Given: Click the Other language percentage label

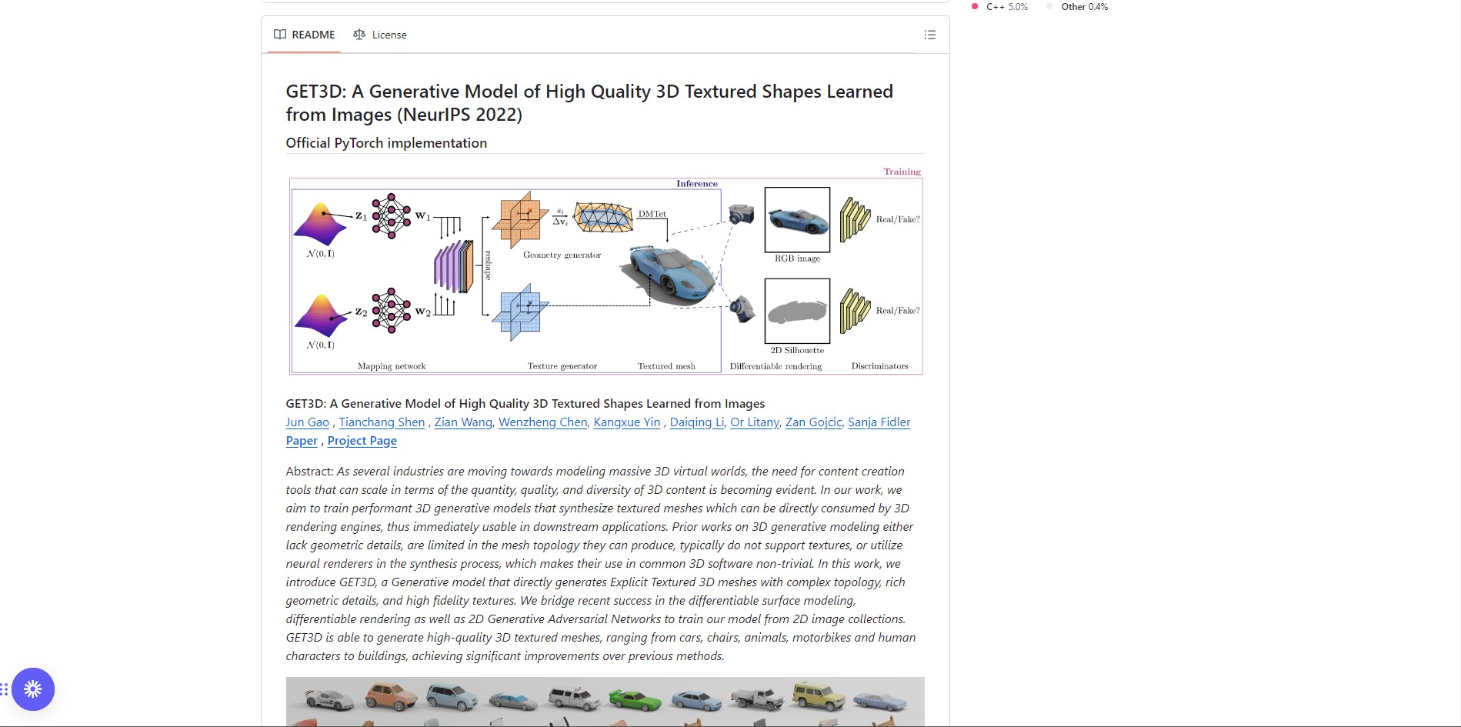Looking at the screenshot, I should tap(1085, 6).
